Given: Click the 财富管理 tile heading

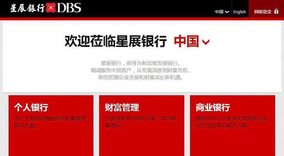Looking at the screenshot, I should click(x=122, y=108).
